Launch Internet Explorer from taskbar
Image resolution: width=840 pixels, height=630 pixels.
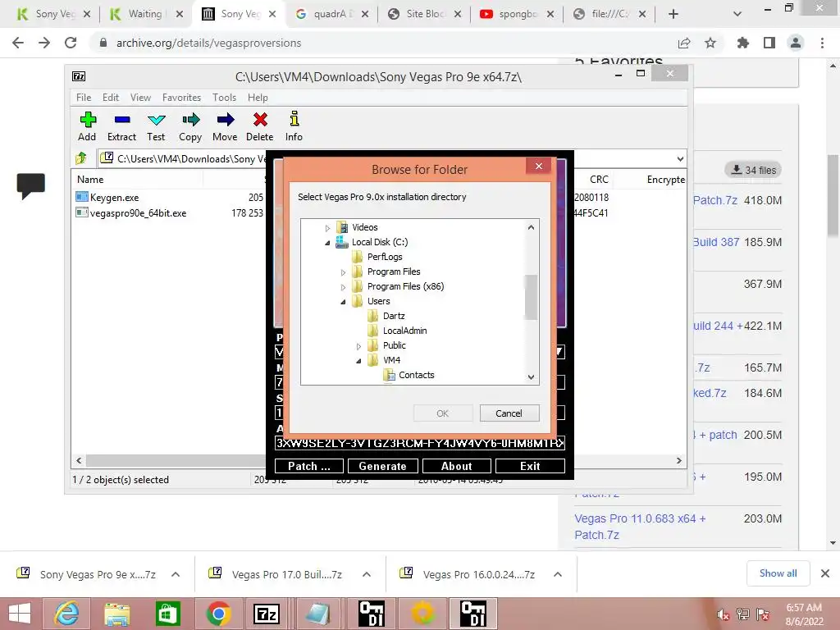coord(67,614)
